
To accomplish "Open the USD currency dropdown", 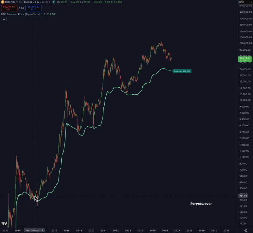I will point(245,2).
